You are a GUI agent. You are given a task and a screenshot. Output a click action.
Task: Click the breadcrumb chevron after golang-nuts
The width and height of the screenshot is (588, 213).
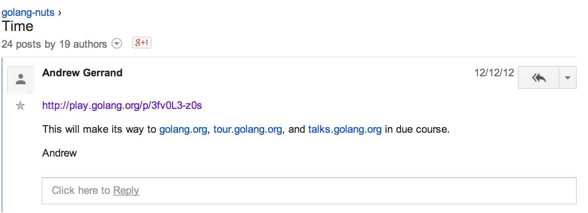click(x=60, y=13)
